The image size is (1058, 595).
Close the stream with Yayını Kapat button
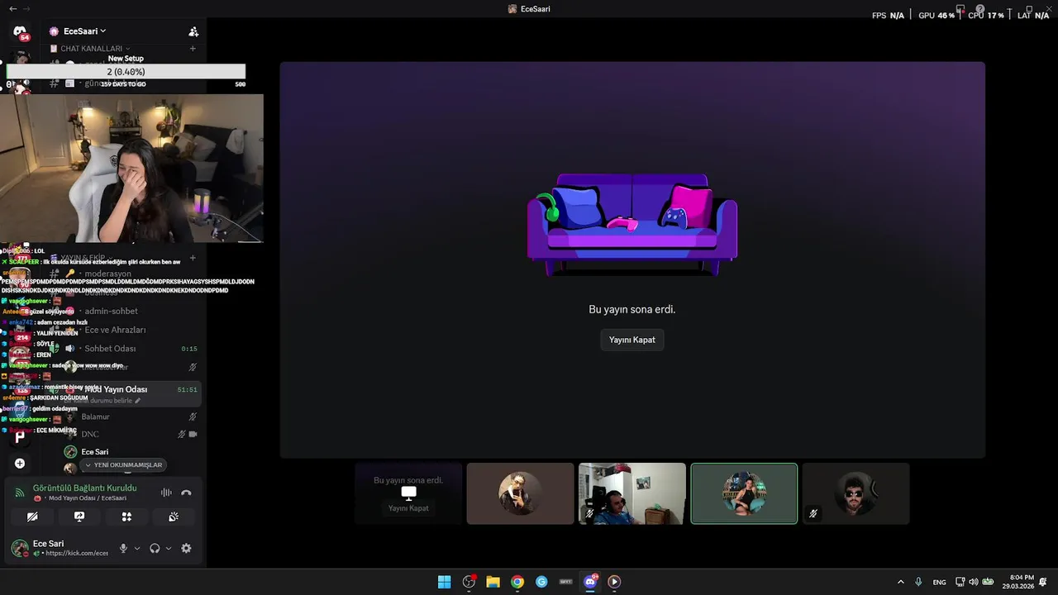pyautogui.click(x=632, y=340)
